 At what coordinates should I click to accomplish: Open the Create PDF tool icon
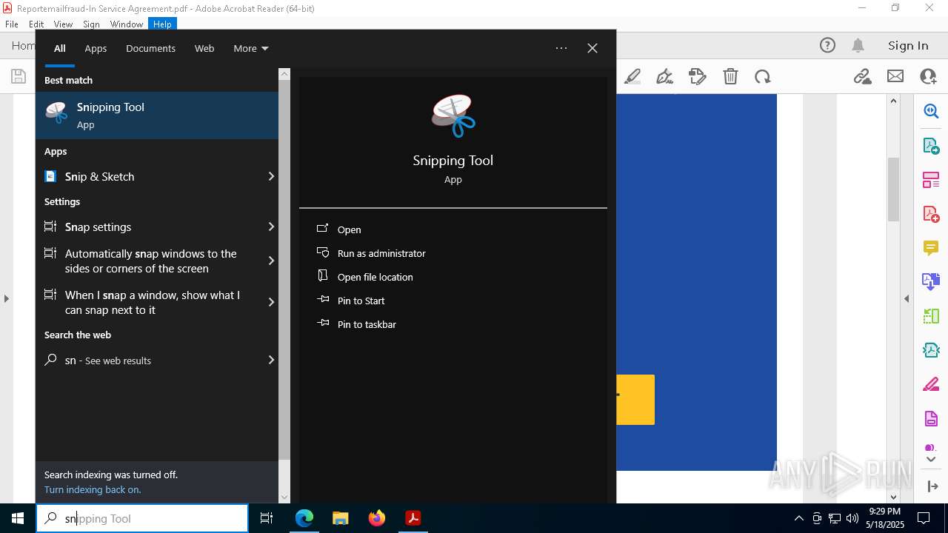(931, 214)
